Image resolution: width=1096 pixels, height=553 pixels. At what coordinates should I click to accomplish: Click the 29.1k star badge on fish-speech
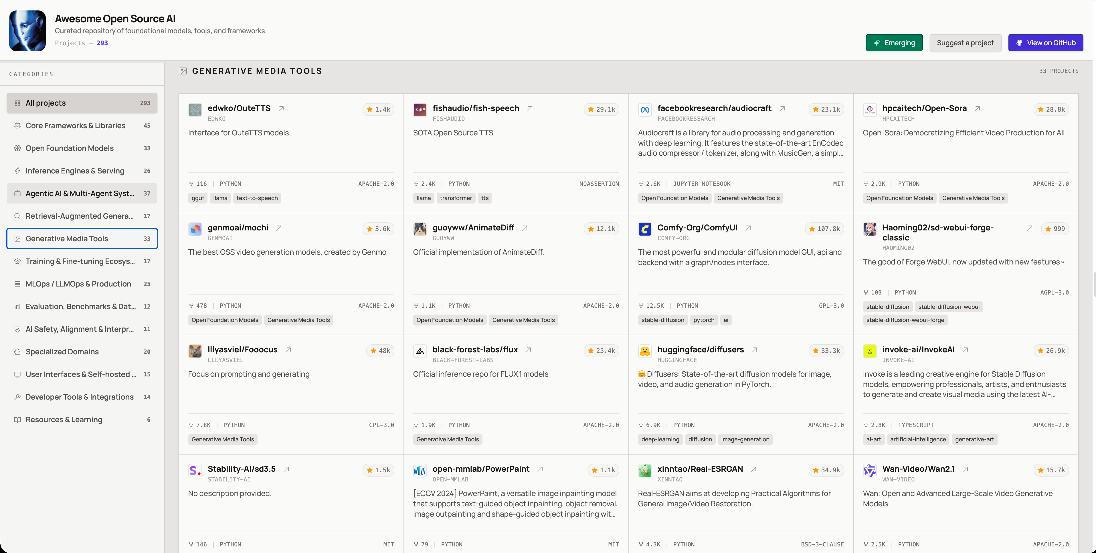602,109
